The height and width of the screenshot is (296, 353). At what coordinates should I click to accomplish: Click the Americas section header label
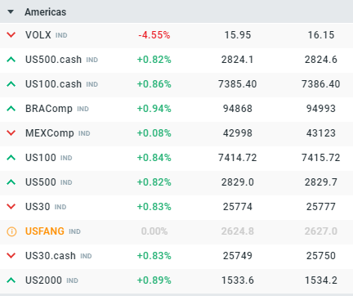[x=46, y=12]
